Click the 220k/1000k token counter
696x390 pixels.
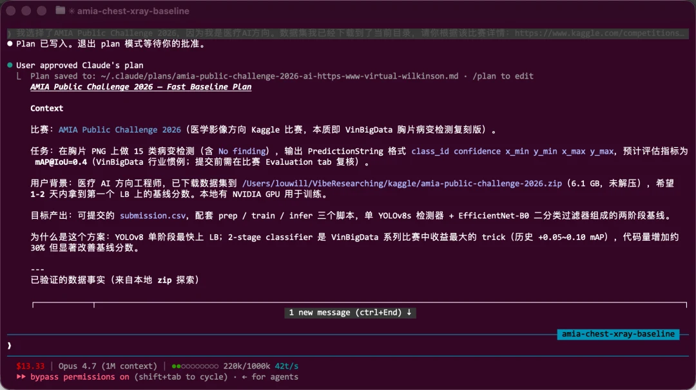[246, 366]
